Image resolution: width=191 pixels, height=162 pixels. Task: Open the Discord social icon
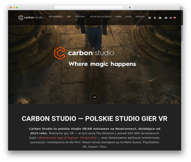tap(166, 18)
